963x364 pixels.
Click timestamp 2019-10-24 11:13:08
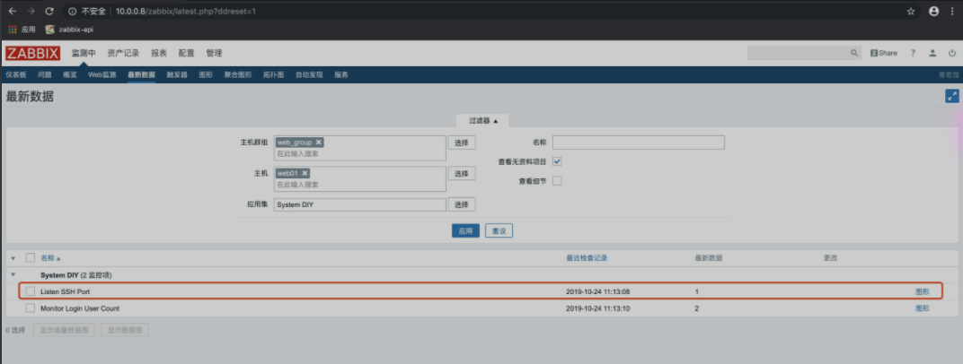coord(597,291)
